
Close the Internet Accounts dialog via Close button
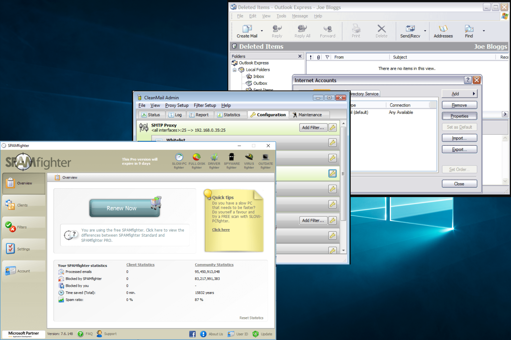pyautogui.click(x=459, y=184)
